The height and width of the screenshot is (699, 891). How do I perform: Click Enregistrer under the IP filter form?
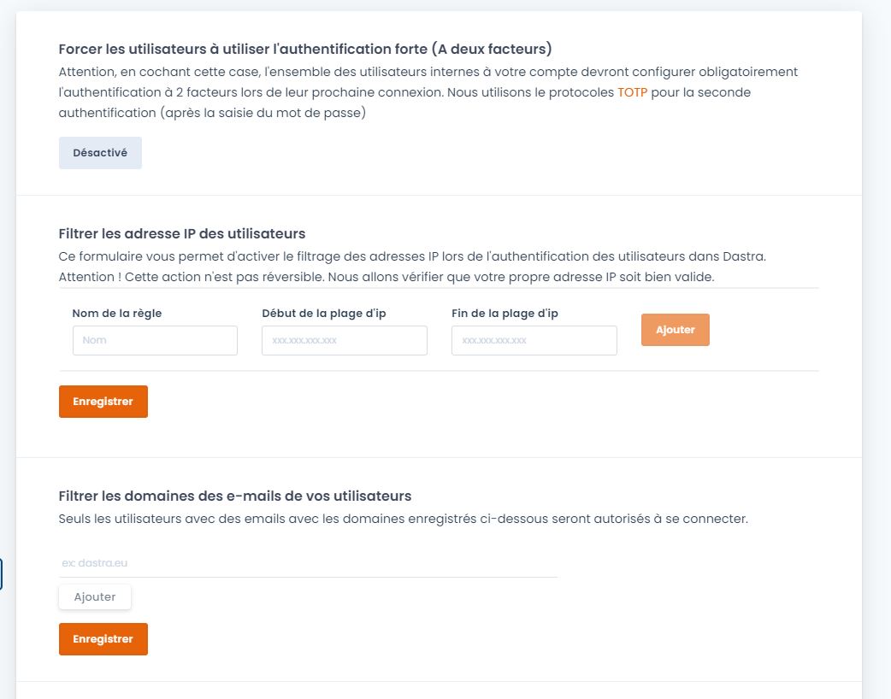click(103, 402)
